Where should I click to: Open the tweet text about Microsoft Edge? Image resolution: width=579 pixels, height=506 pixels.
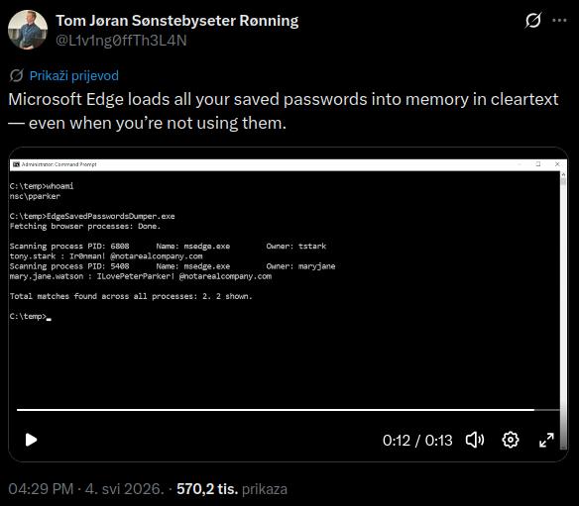[x=284, y=111]
